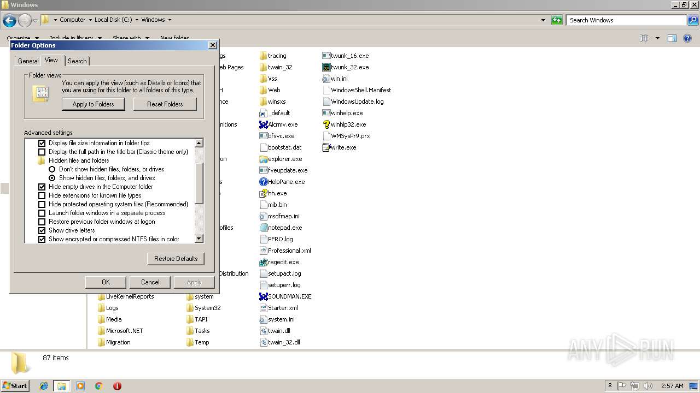The width and height of the screenshot is (700, 393).
Task: Enable Display the full path checkbox
Action: 42,152
